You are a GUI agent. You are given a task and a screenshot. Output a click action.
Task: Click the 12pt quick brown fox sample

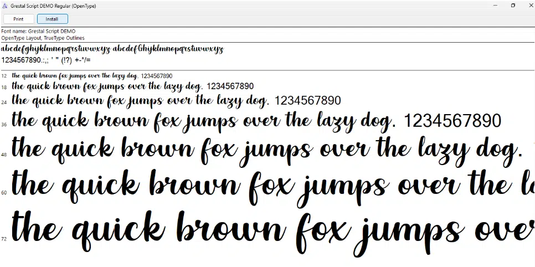click(x=92, y=76)
